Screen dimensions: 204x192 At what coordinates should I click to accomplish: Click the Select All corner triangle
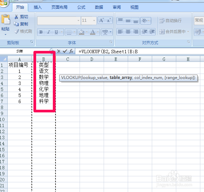pyautogui.click(x=4, y=59)
